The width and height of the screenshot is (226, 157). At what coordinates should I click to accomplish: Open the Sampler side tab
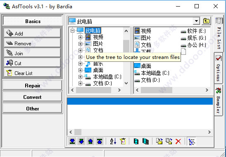(x=218, y=100)
